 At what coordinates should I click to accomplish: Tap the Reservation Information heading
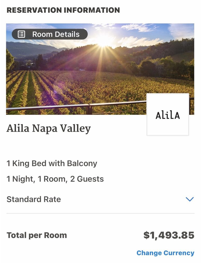63,10
